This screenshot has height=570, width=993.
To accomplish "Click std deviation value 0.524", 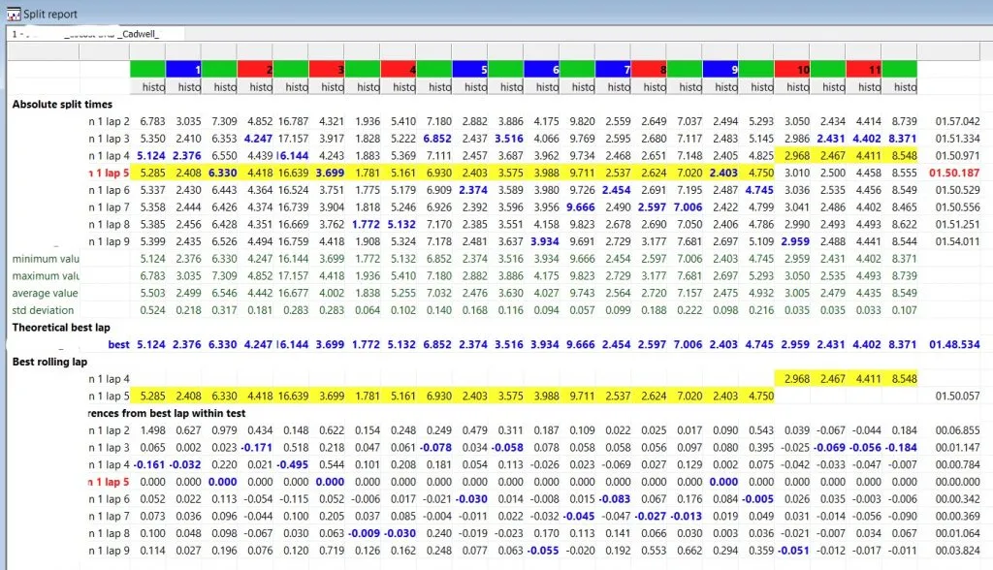I will tap(152, 309).
